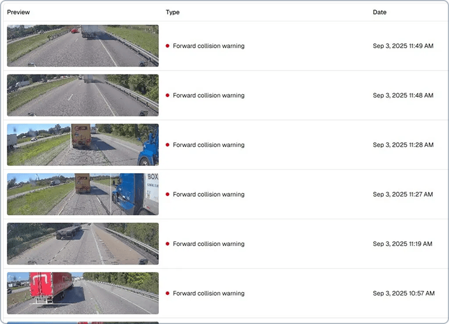
Task: Click the date Sep 3, 2025 11:48 AM
Action: [403, 95]
